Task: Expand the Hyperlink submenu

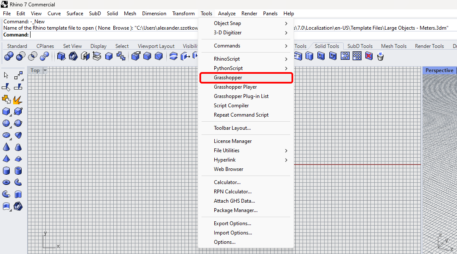Action: pyautogui.click(x=226, y=160)
